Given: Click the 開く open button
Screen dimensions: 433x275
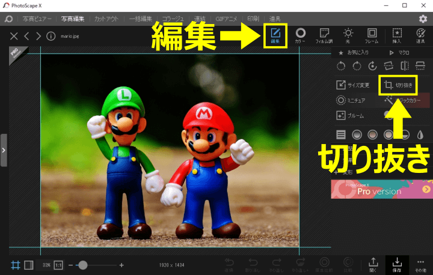Looking at the screenshot, I should 373,265.
